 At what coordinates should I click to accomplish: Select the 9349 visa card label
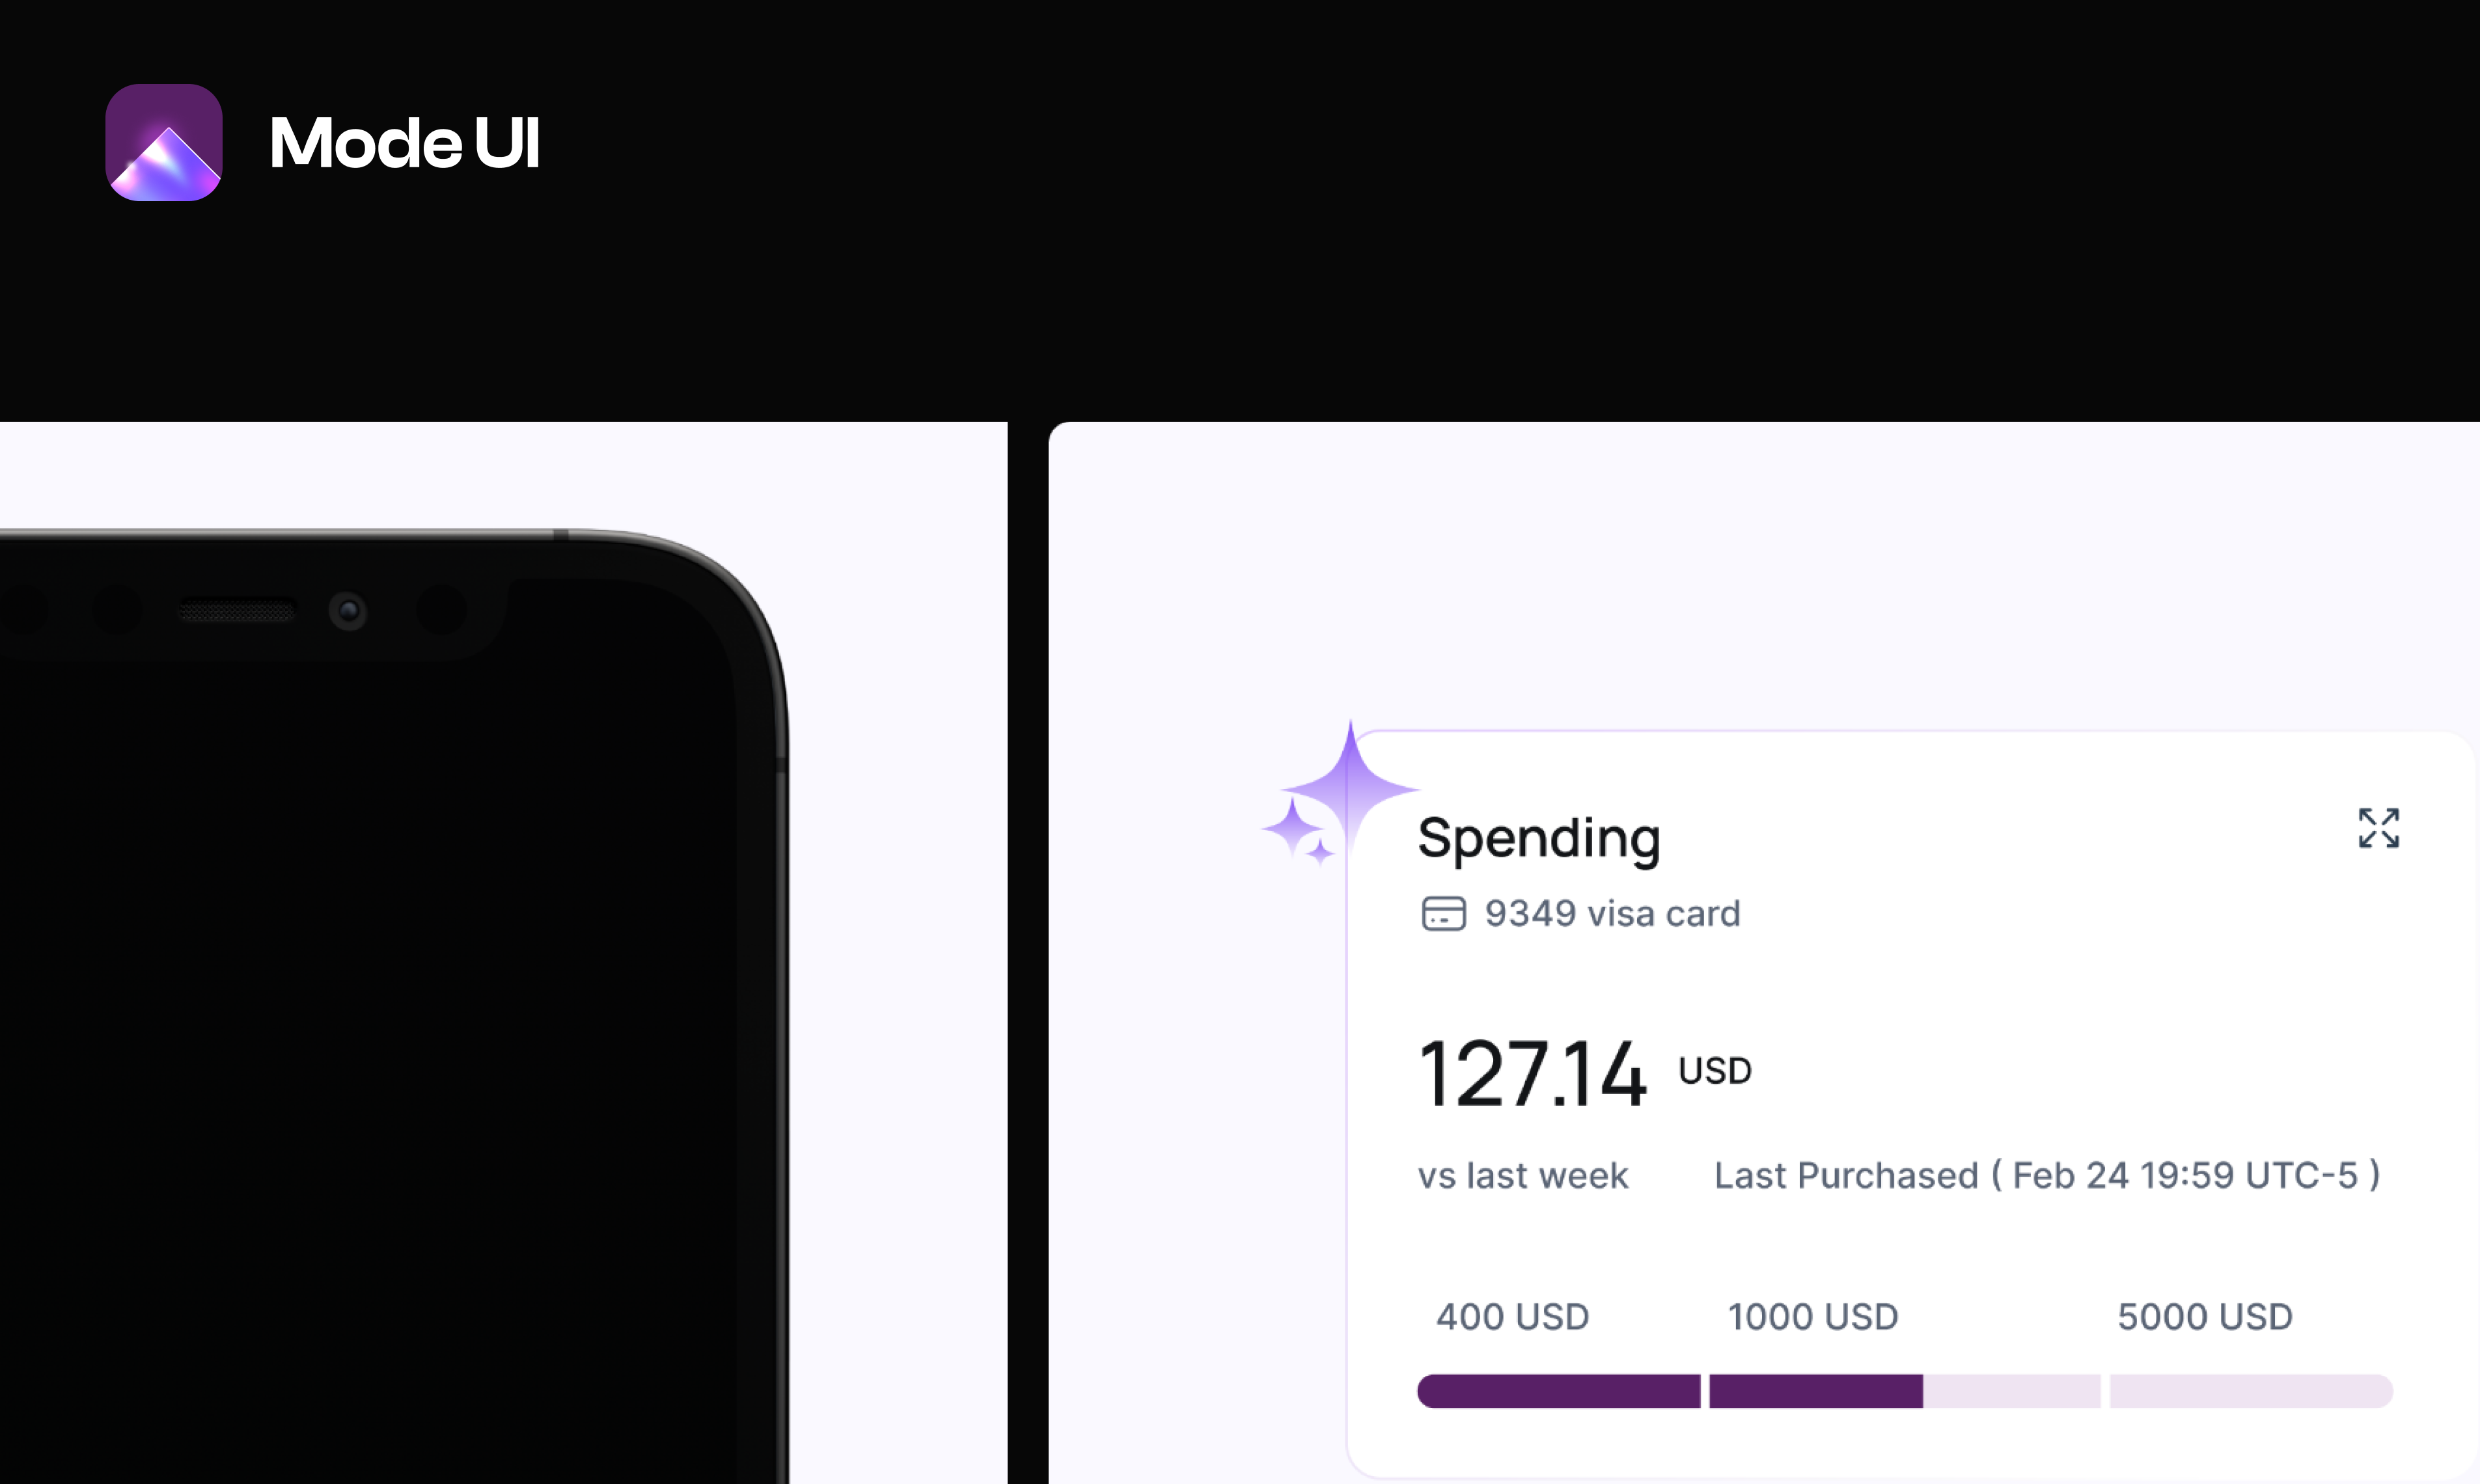1612,913
